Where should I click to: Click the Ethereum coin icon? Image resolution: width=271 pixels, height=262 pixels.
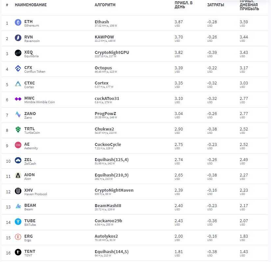(x=18, y=22)
